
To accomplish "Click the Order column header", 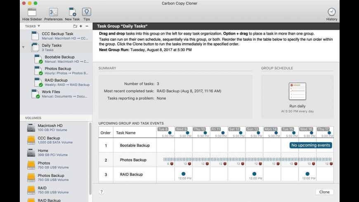I will [106, 133].
